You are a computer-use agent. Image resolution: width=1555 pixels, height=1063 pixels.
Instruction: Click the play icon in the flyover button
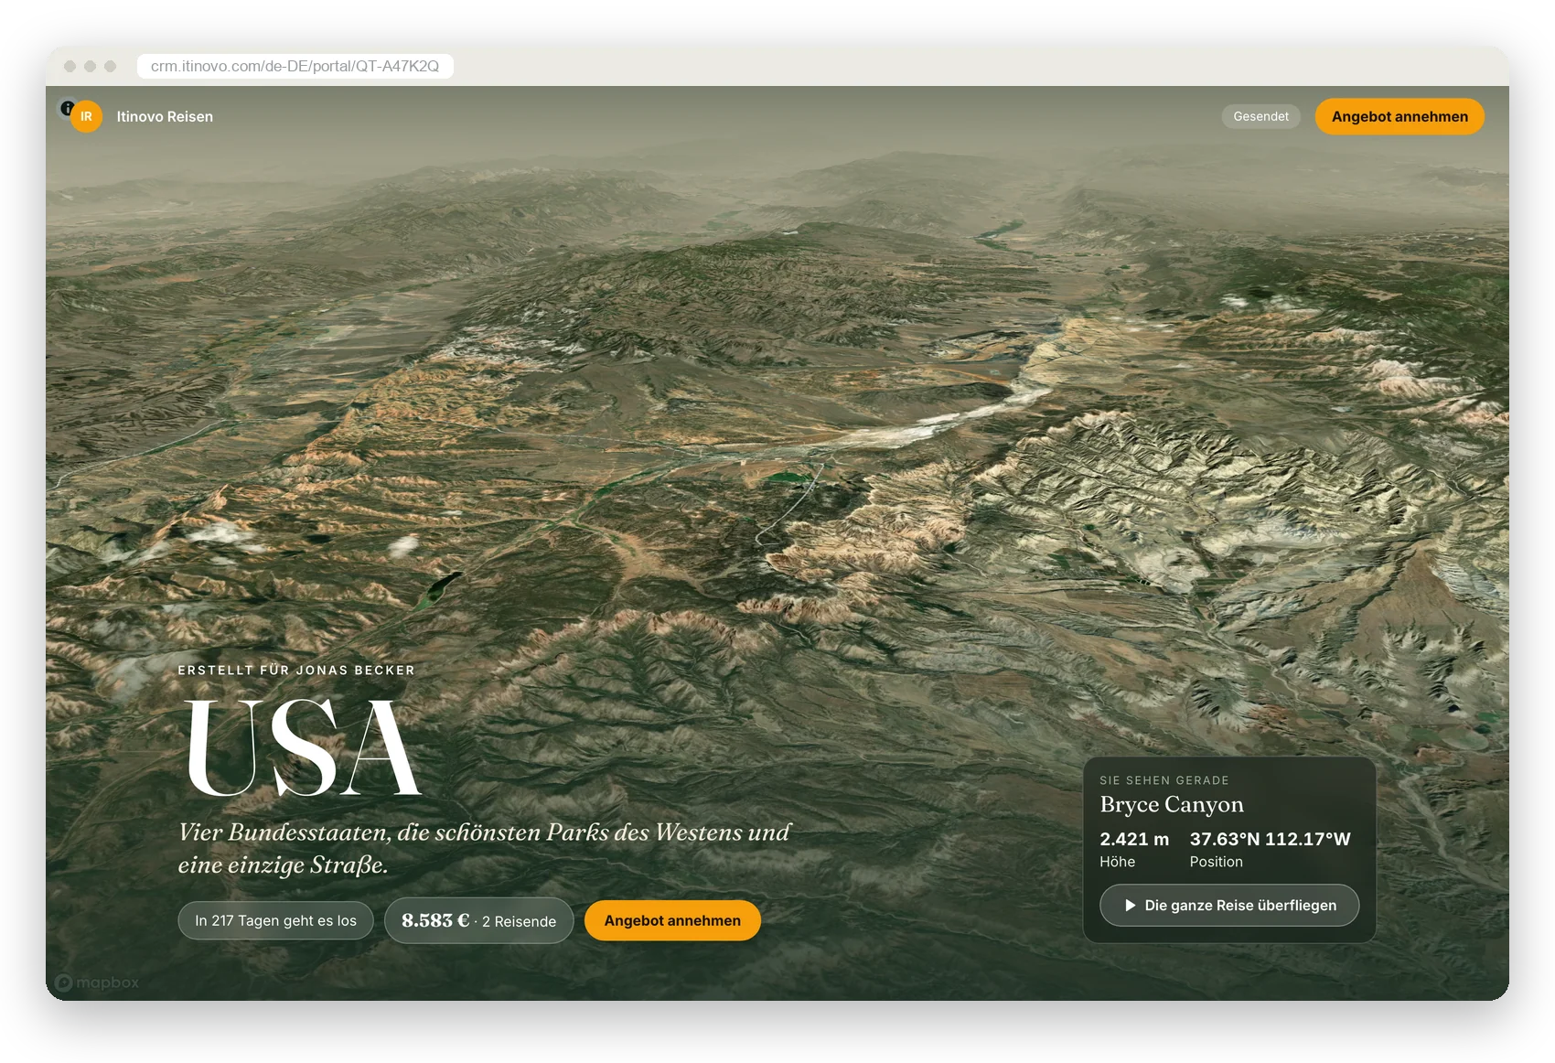[1131, 906]
